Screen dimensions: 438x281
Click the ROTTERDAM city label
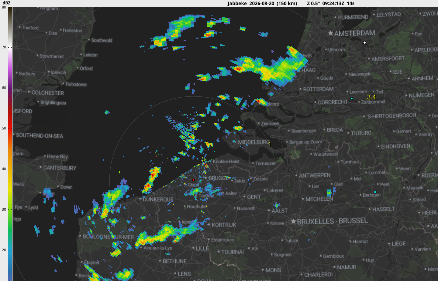pos(318,89)
